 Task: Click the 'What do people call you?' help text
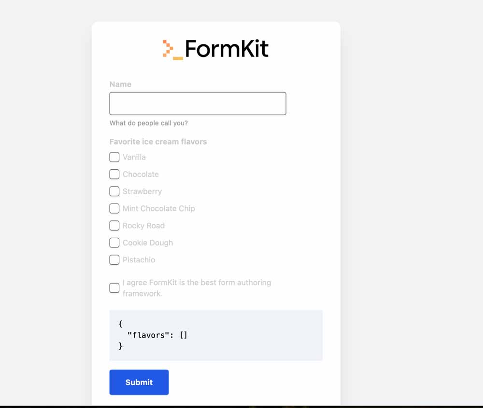click(149, 123)
